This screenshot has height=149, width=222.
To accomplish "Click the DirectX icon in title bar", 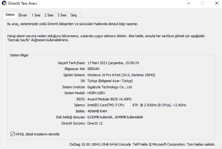I will (4, 3).
